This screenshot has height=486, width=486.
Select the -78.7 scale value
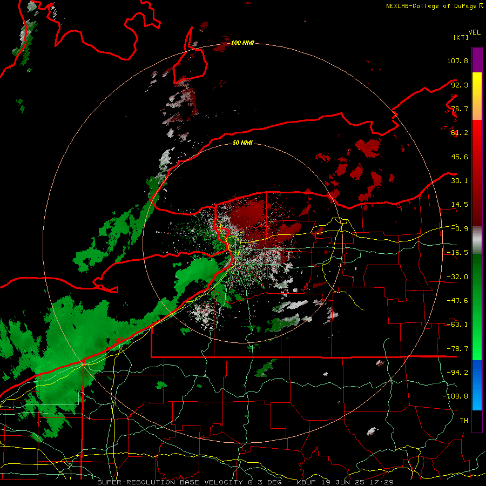[x=457, y=349]
